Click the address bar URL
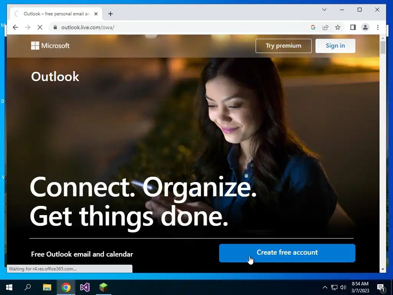 pos(88,27)
